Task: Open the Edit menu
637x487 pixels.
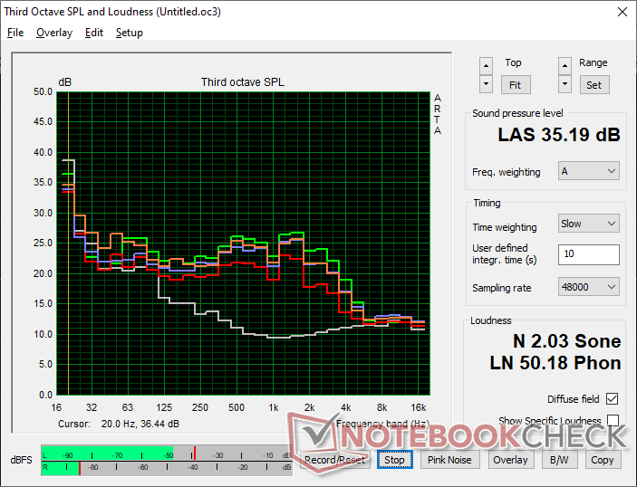Action: [94, 33]
